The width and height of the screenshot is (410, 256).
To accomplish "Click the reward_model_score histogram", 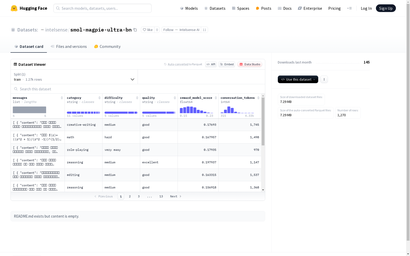I will pos(197,110).
